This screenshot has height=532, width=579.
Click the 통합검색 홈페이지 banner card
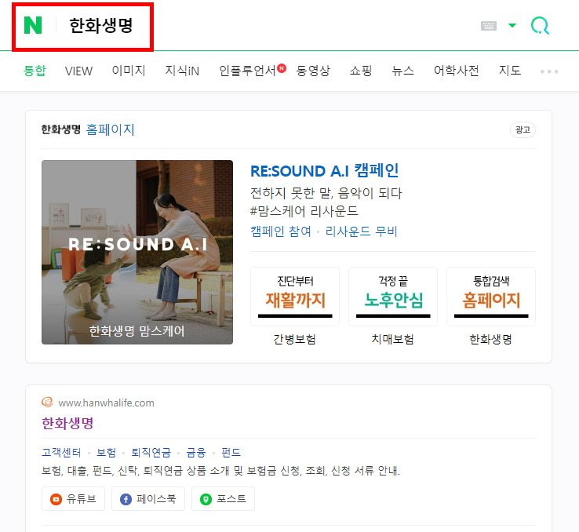491,297
